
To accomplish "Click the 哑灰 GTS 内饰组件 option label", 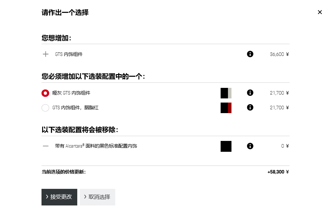I will [71, 93].
